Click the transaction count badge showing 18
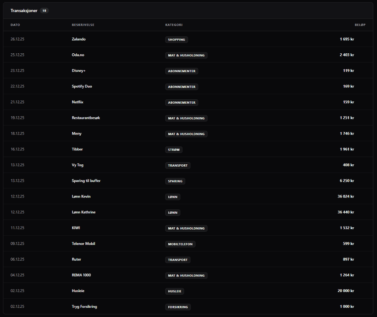The height and width of the screenshot is (317, 377). [44, 11]
